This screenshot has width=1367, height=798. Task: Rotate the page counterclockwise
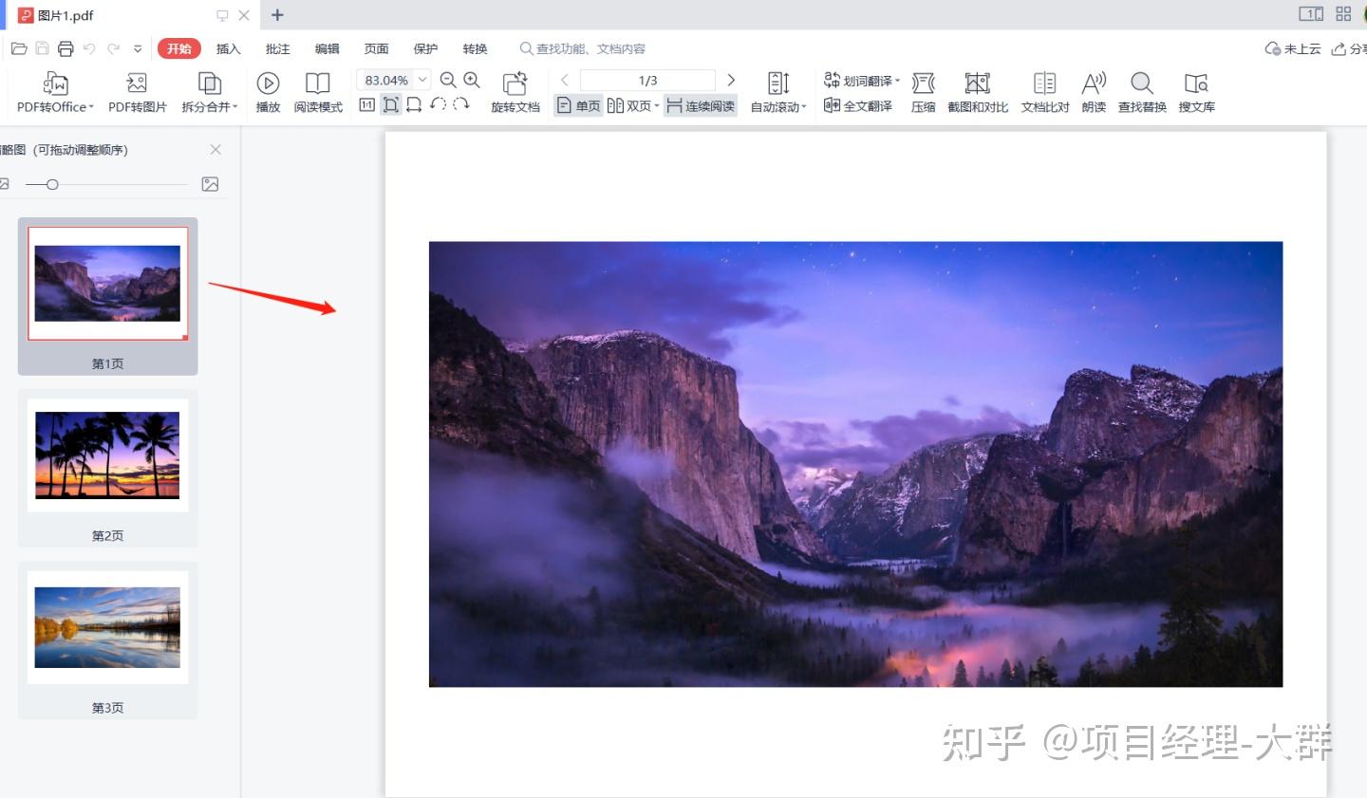point(438,104)
